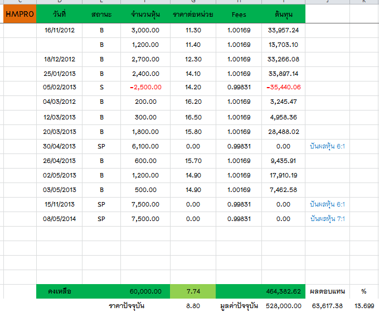The height and width of the screenshot is (312, 379).
Task: Select quantity cell 6,100.00
Action: tap(145, 146)
